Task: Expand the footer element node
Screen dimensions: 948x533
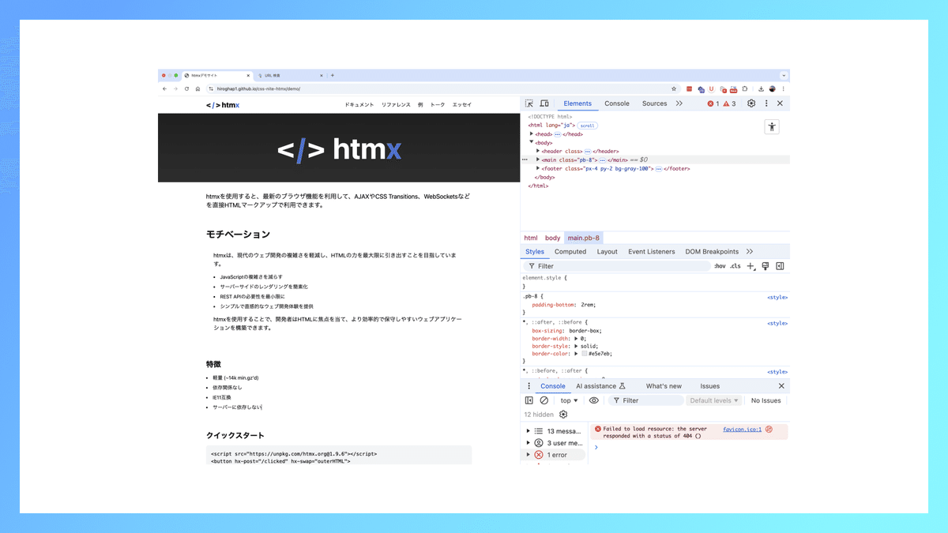Action: (x=538, y=168)
